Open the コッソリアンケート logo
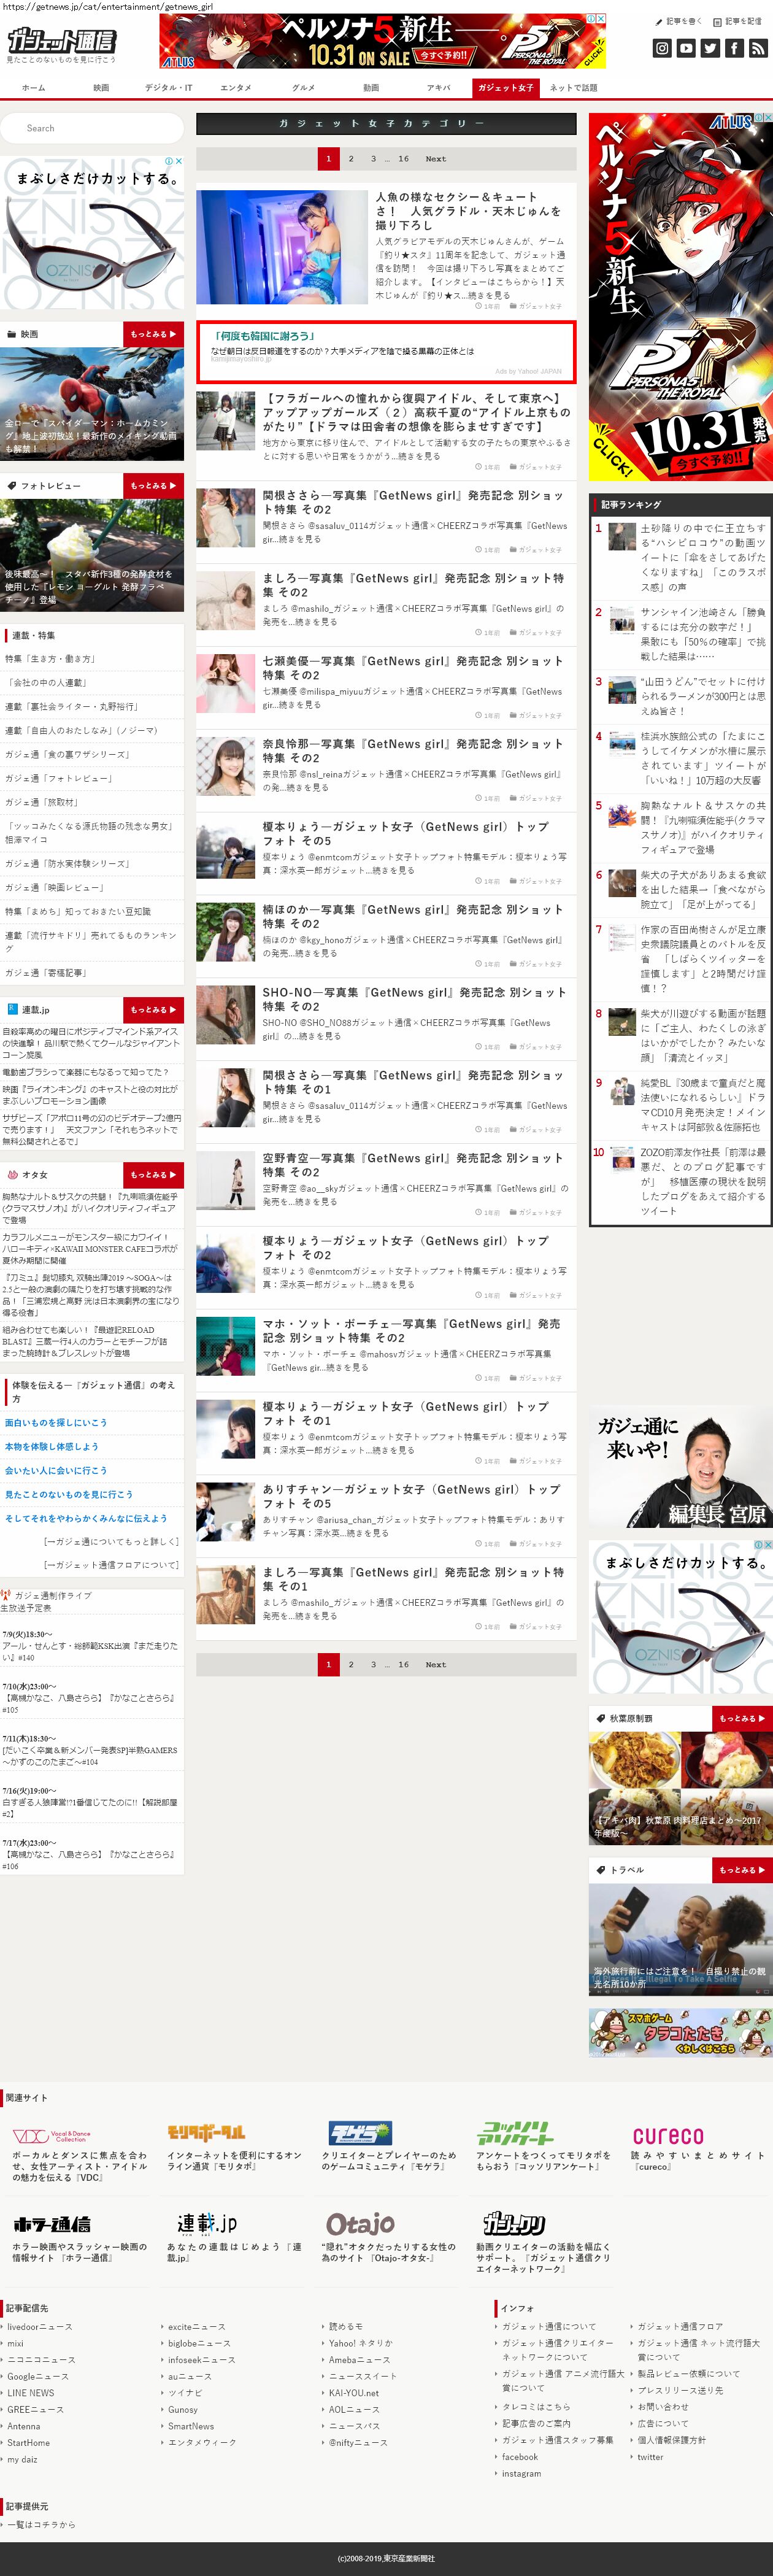Image resolution: width=773 pixels, height=2576 pixels. [515, 2132]
